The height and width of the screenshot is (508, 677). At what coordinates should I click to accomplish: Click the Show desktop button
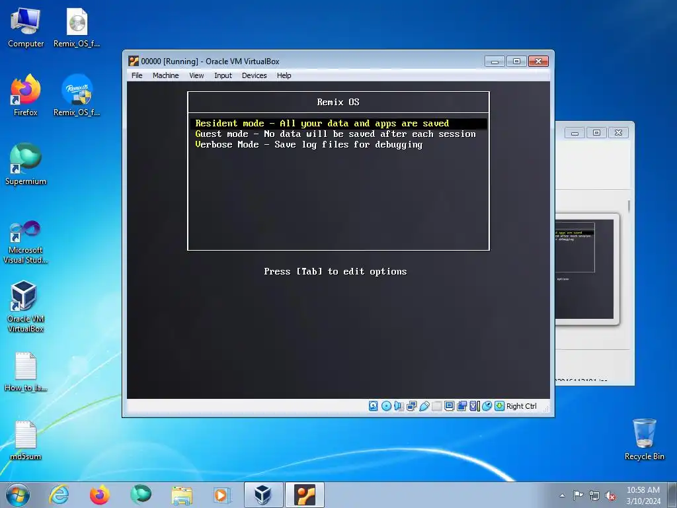point(672,495)
